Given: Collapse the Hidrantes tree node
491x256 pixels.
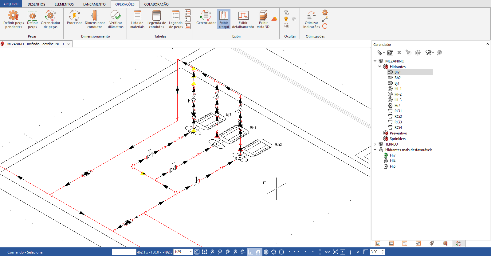Looking at the screenshot, I should [x=380, y=66].
